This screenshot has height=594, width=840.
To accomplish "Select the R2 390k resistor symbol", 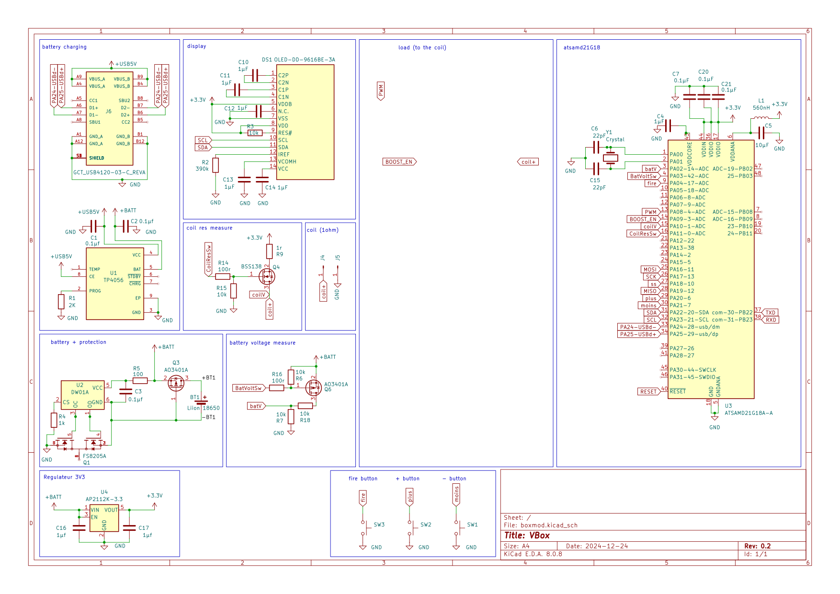I will [x=216, y=165].
